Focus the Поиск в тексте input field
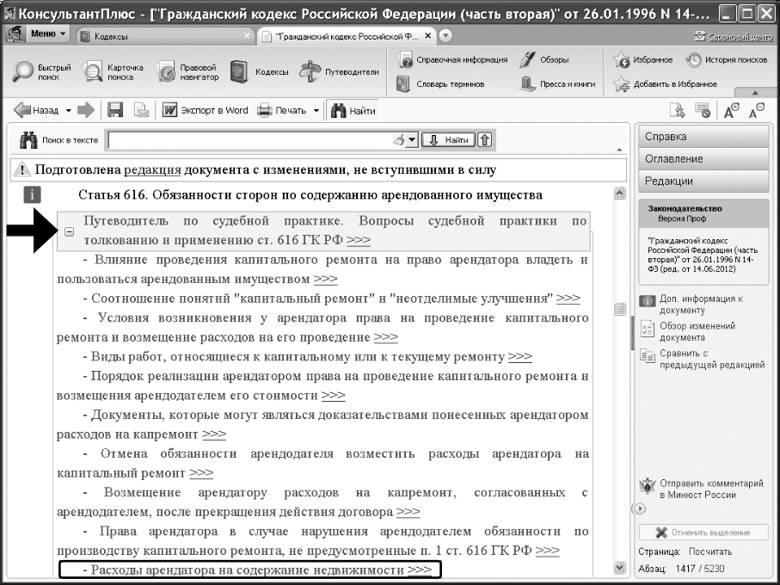 coord(251,140)
